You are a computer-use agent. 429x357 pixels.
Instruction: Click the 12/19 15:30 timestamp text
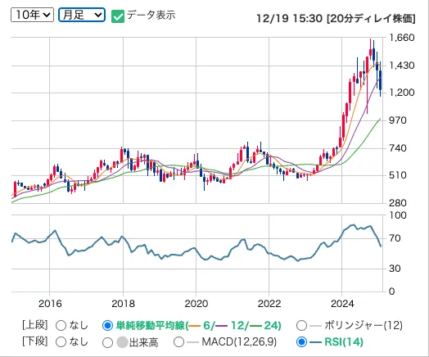(290, 19)
